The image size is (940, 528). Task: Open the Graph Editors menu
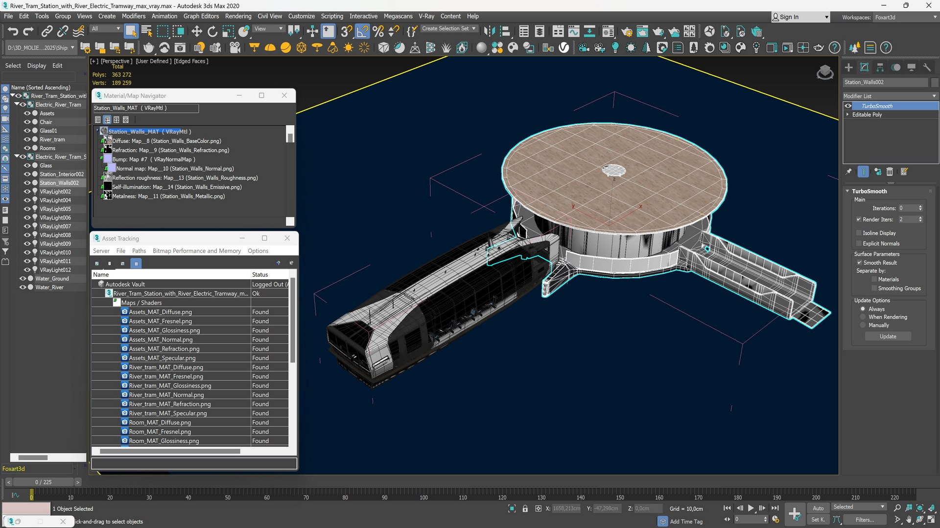tap(201, 16)
